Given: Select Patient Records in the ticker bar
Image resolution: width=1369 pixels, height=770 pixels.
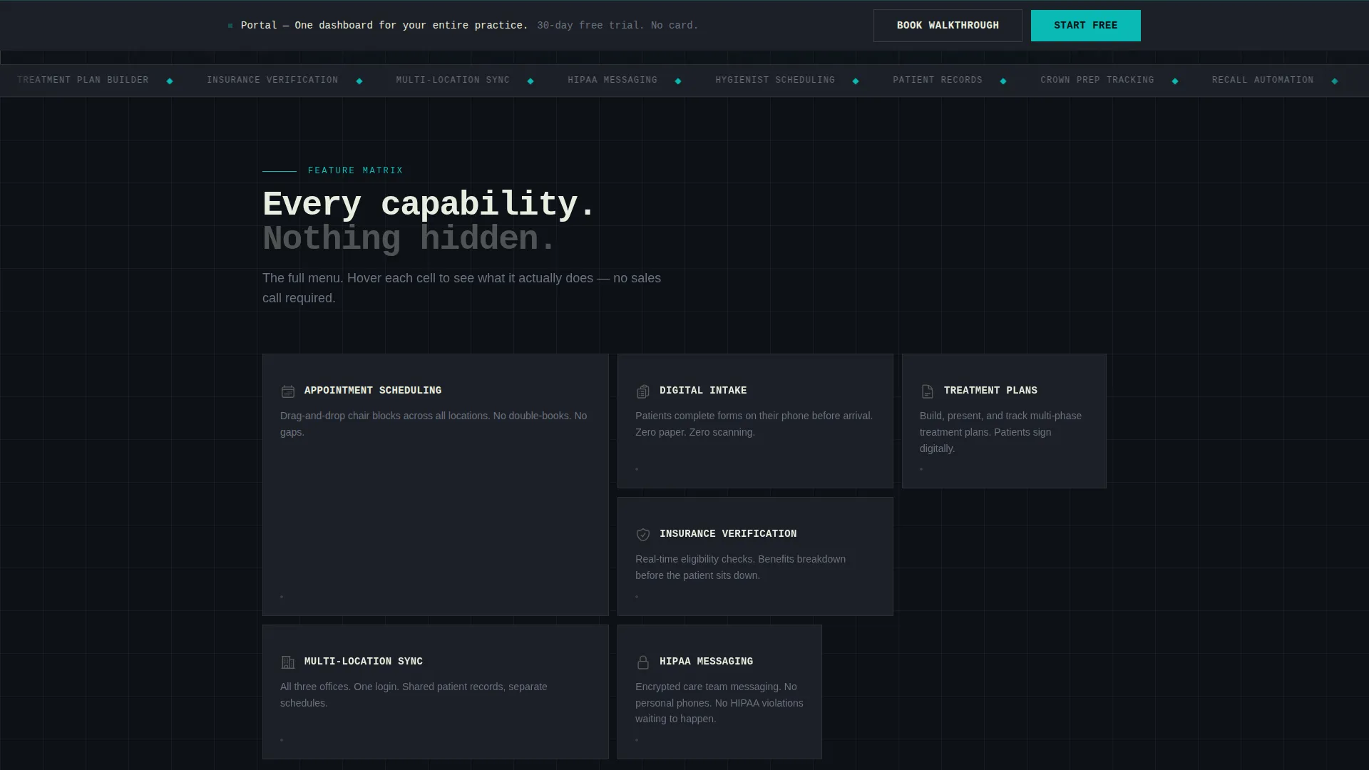Looking at the screenshot, I should [938, 80].
